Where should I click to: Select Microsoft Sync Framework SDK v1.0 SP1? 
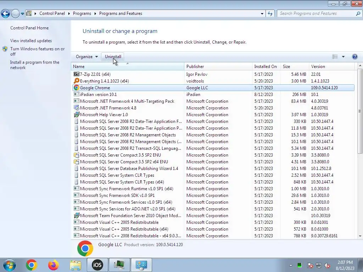[117, 195]
